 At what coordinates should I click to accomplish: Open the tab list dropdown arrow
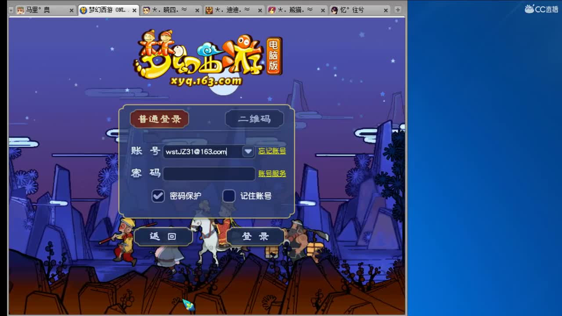(x=11, y=10)
